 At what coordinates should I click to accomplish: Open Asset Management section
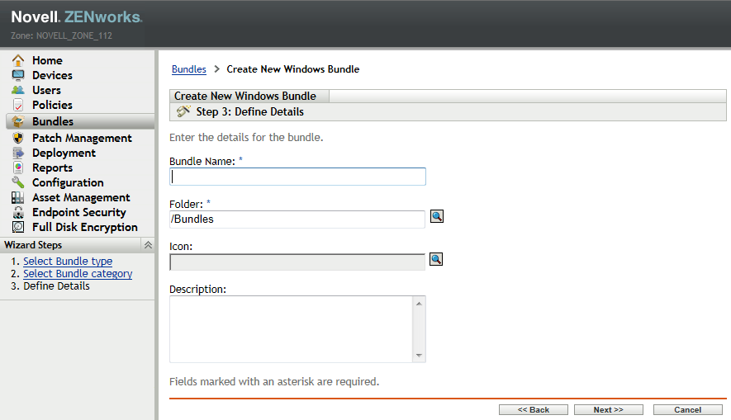[x=81, y=198]
